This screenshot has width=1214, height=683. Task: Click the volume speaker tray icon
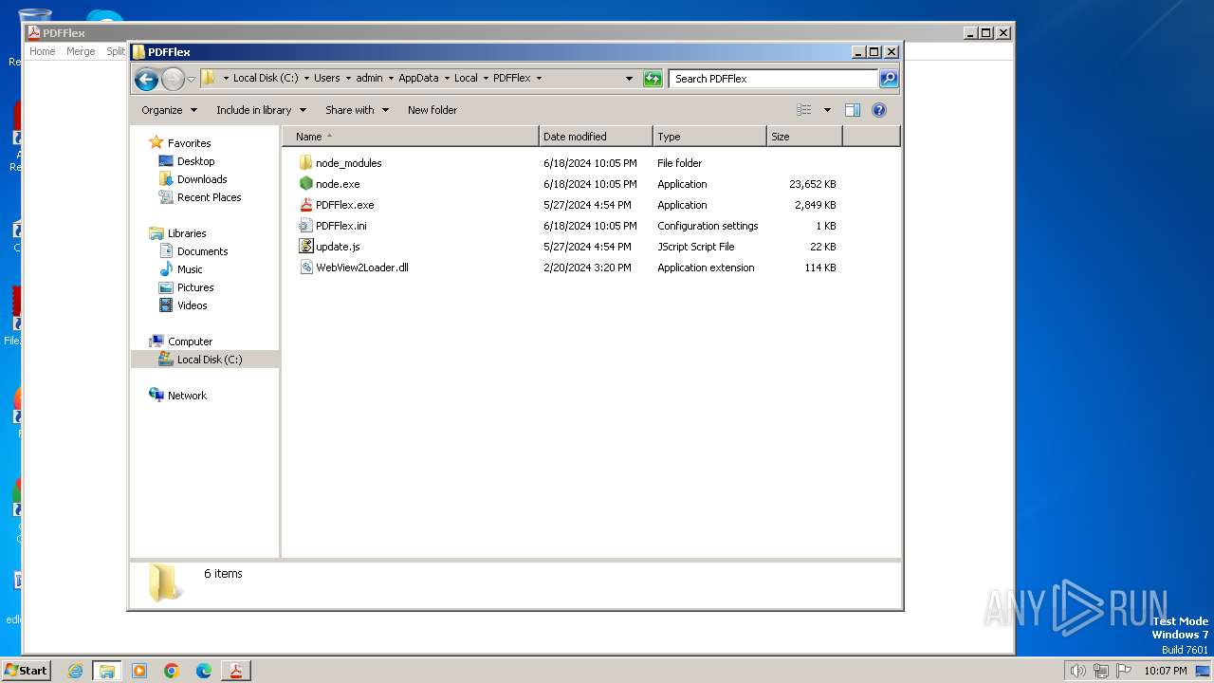[x=1077, y=671]
